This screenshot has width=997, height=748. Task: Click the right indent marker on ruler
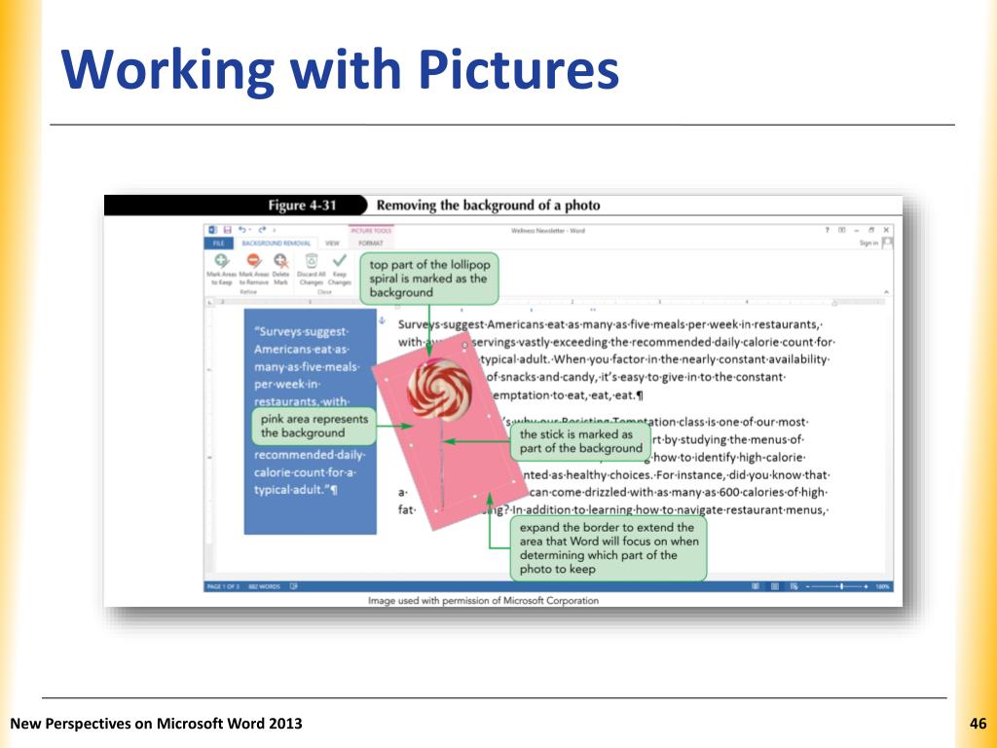point(834,303)
